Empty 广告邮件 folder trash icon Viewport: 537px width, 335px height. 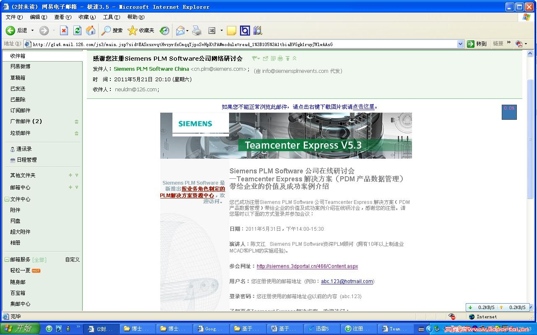pos(76,121)
